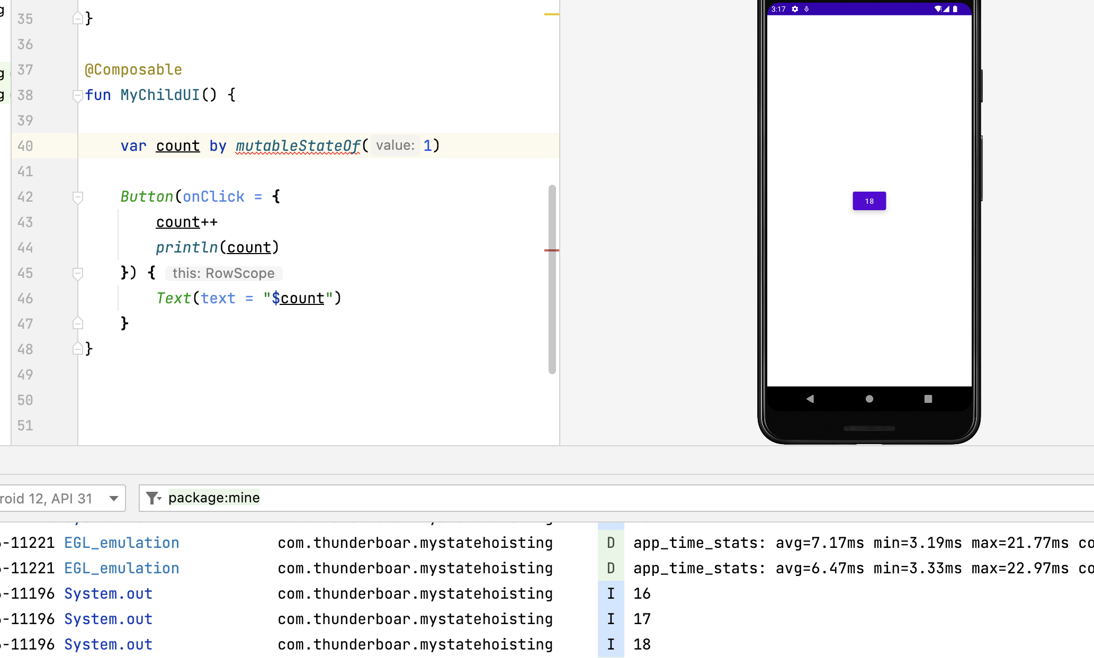Collapse MyChildUI function fold at line 38
This screenshot has height=658, width=1094.
click(77, 96)
